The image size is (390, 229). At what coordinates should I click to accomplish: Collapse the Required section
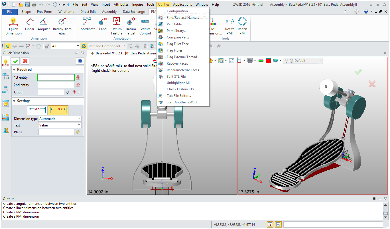coord(14,69)
